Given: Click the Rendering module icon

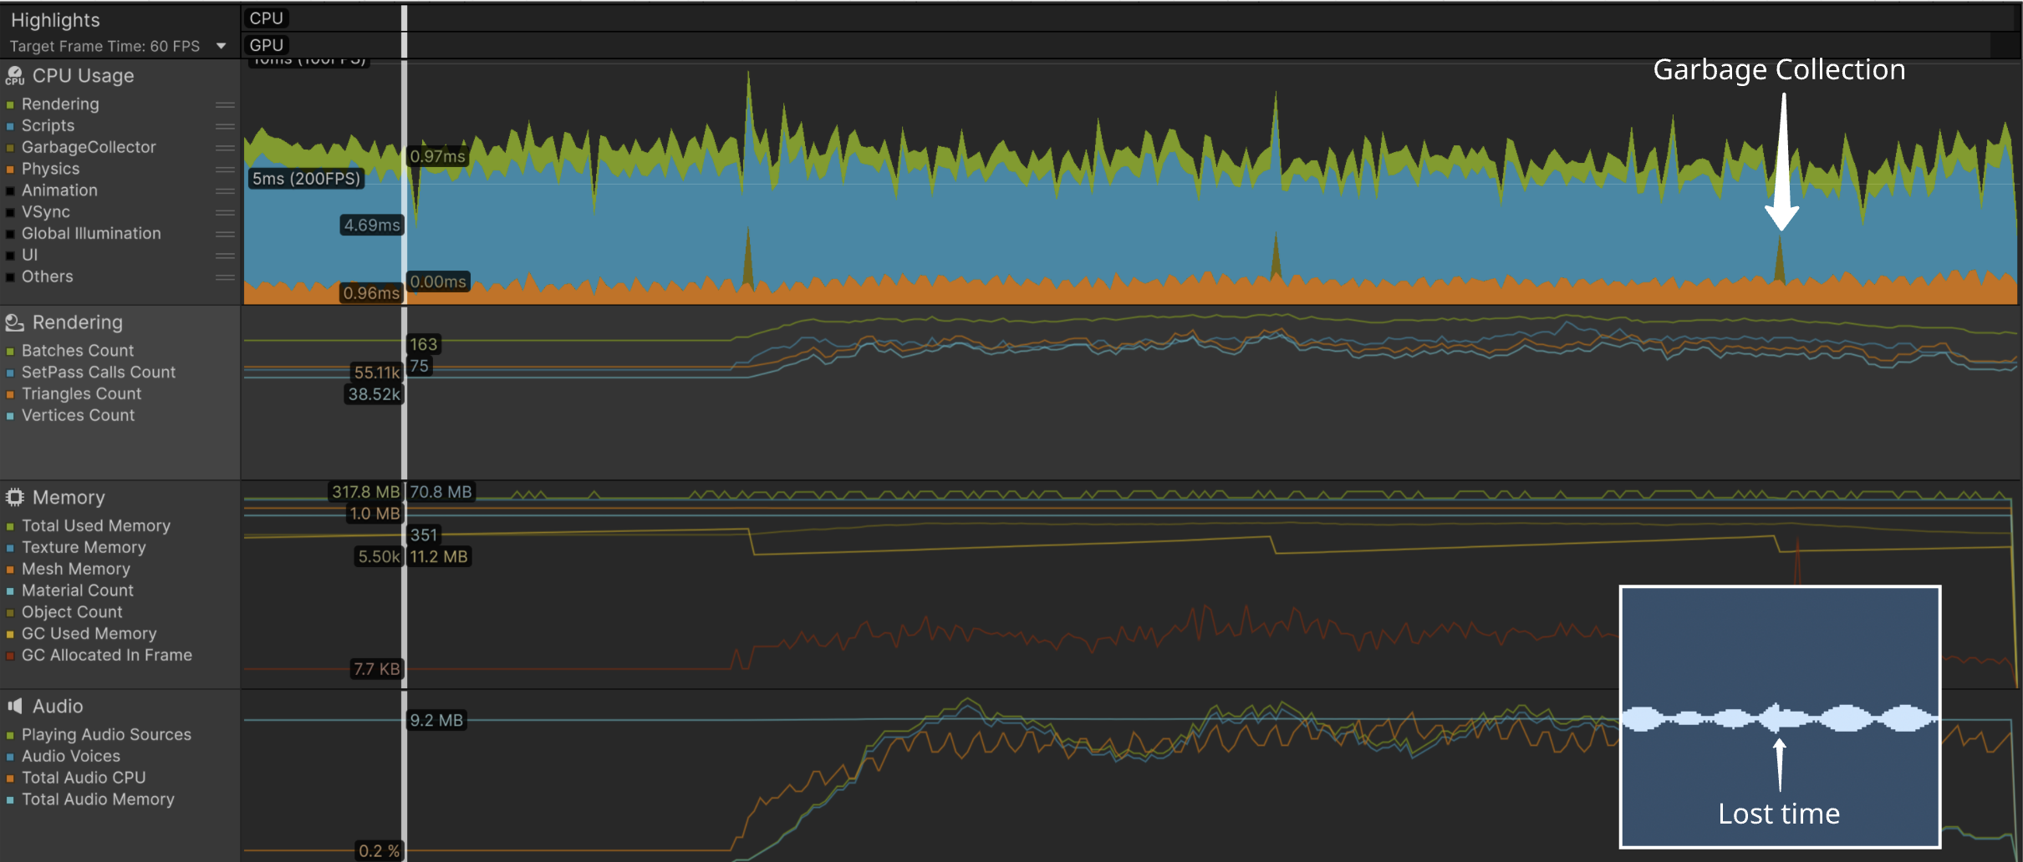Looking at the screenshot, I should pos(14,322).
